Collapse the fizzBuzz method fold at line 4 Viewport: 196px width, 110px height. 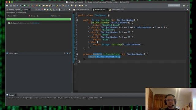pyautogui.click(x=77, y=20)
